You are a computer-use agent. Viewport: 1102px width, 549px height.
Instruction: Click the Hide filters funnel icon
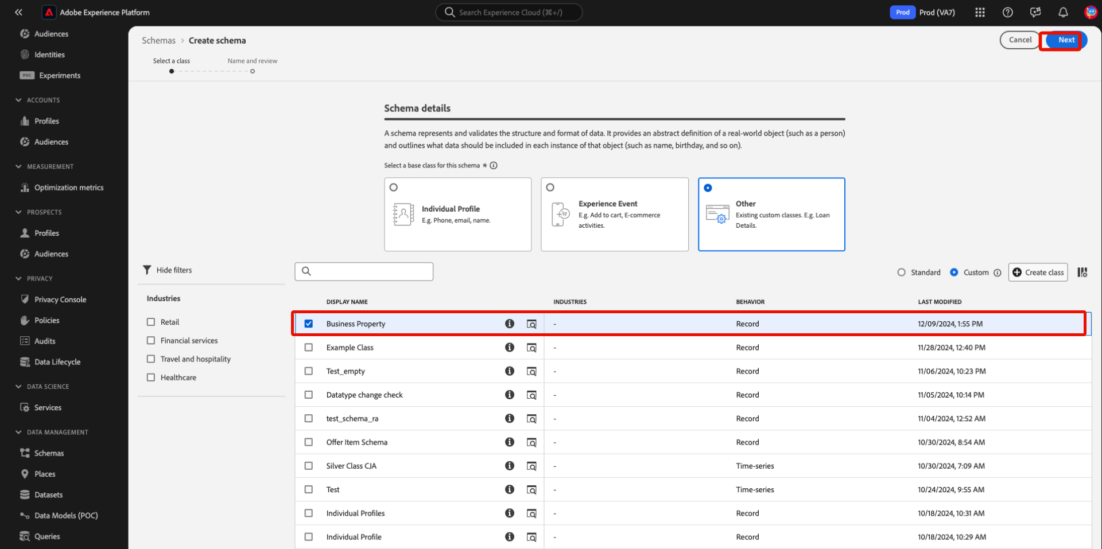coord(148,270)
